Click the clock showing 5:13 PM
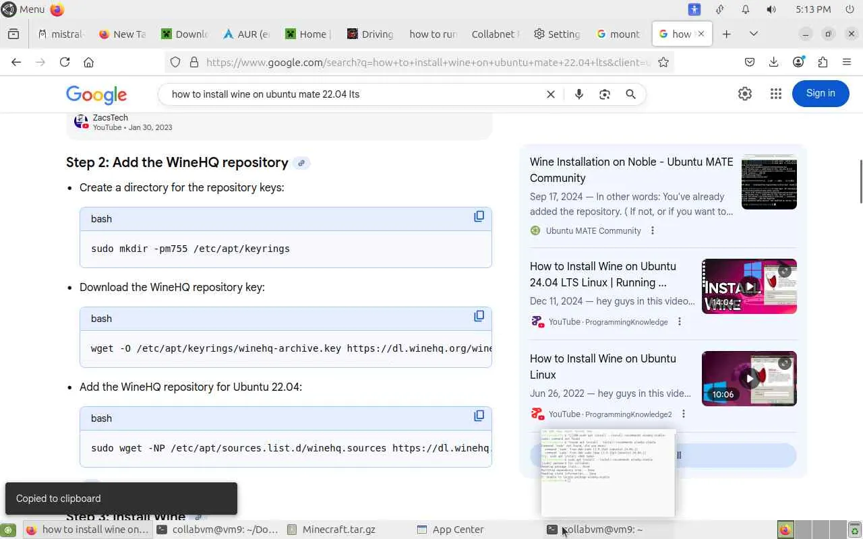This screenshot has width=863, height=539. (813, 9)
